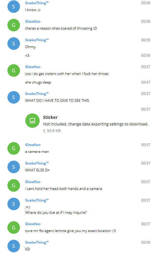Click the "Sticker" title text
Screen dimensions: 157x255
pos(50,117)
